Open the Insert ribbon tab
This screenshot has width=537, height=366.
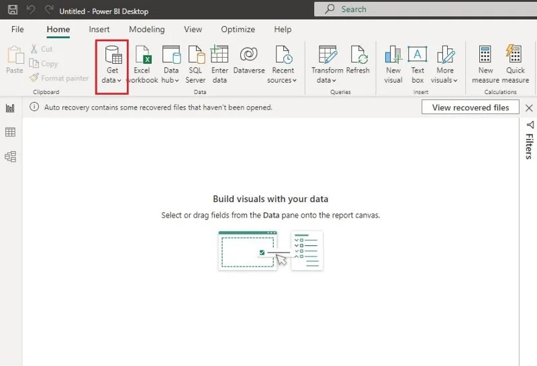click(99, 30)
